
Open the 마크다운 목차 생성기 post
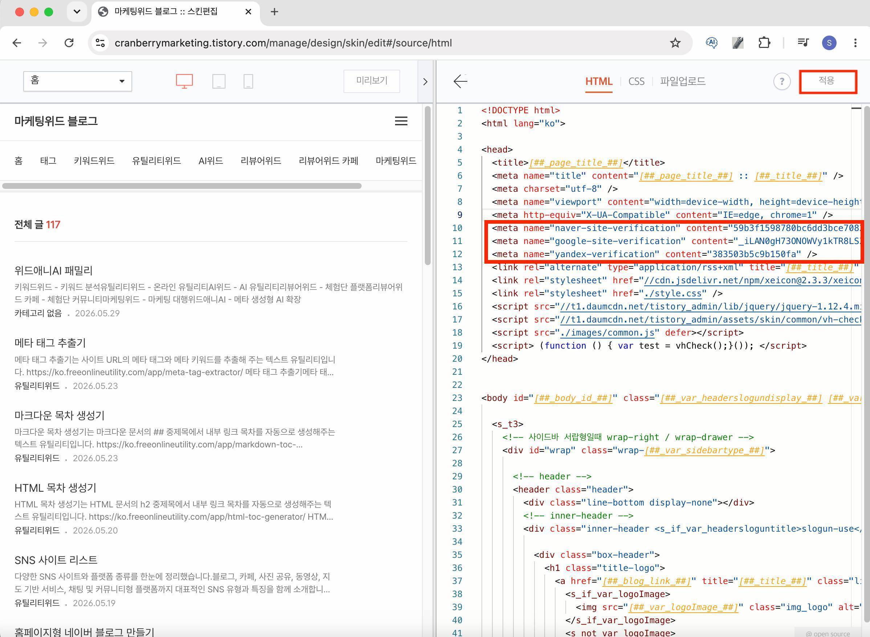tap(59, 415)
